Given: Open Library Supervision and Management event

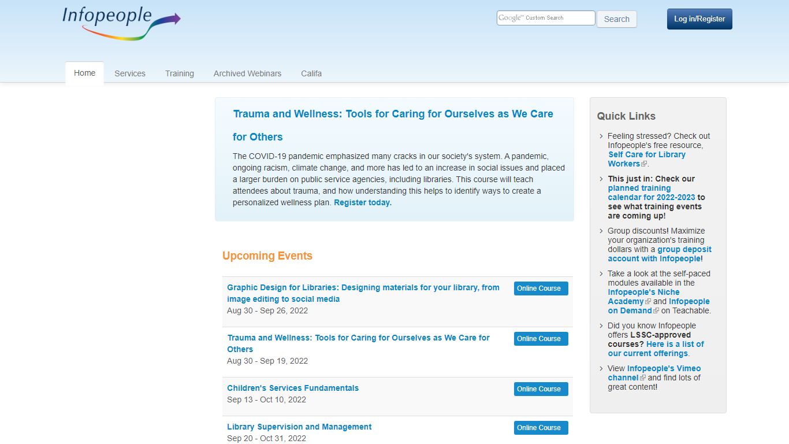Looking at the screenshot, I should click(299, 427).
